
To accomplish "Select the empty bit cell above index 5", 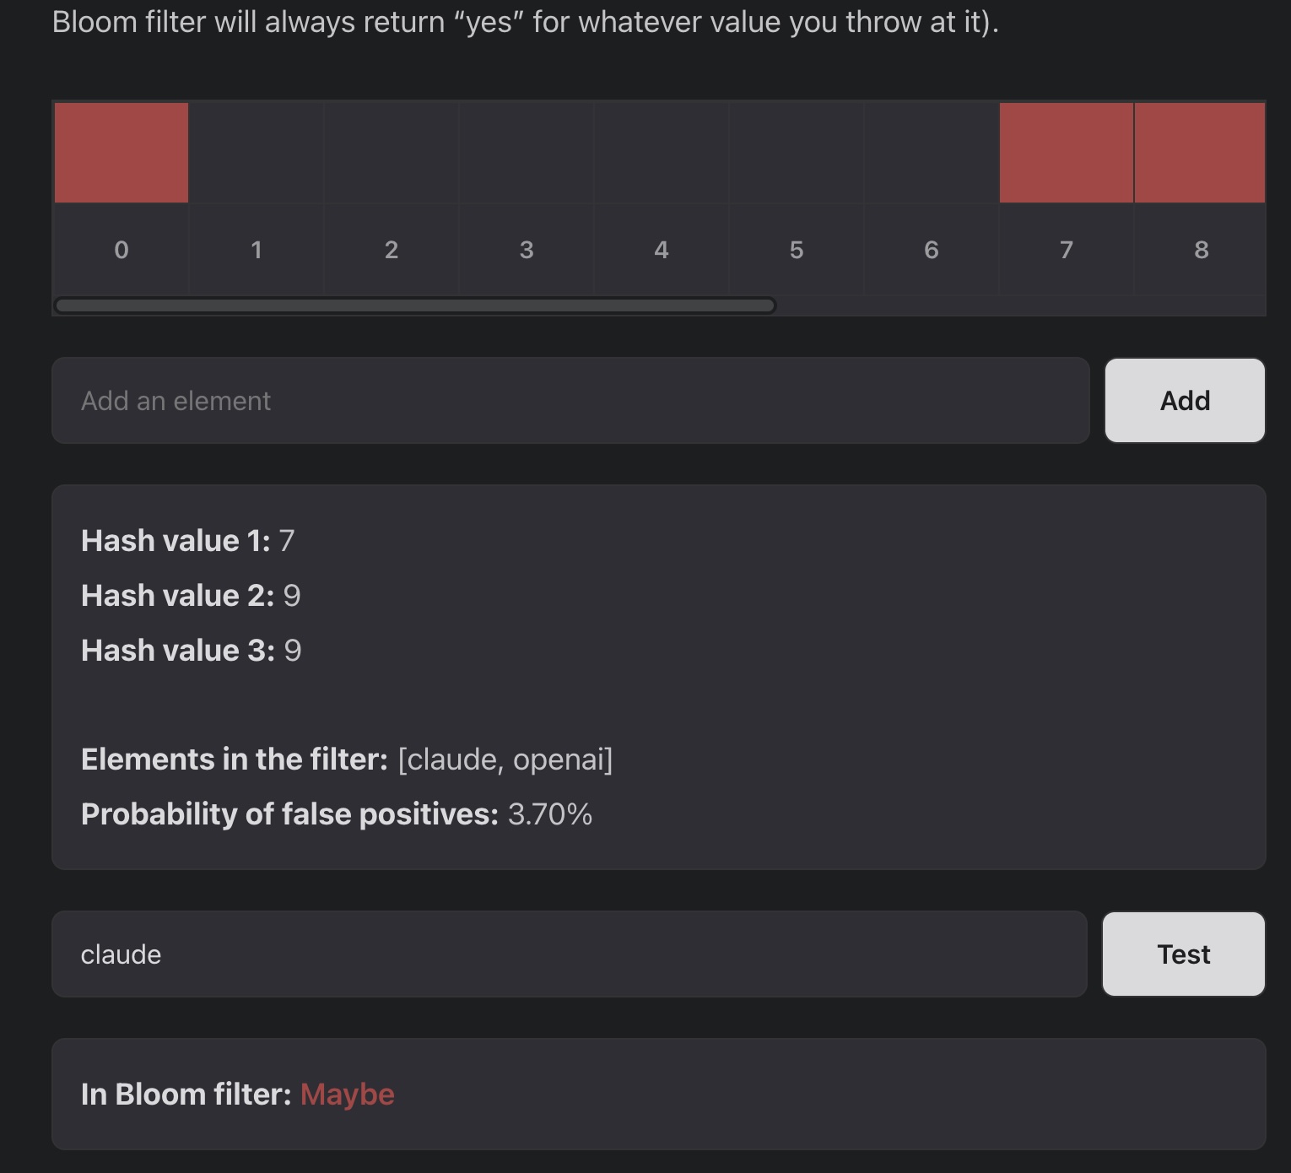I will (797, 153).
